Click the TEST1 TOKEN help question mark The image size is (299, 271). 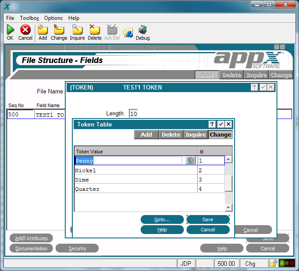[x=254, y=87]
